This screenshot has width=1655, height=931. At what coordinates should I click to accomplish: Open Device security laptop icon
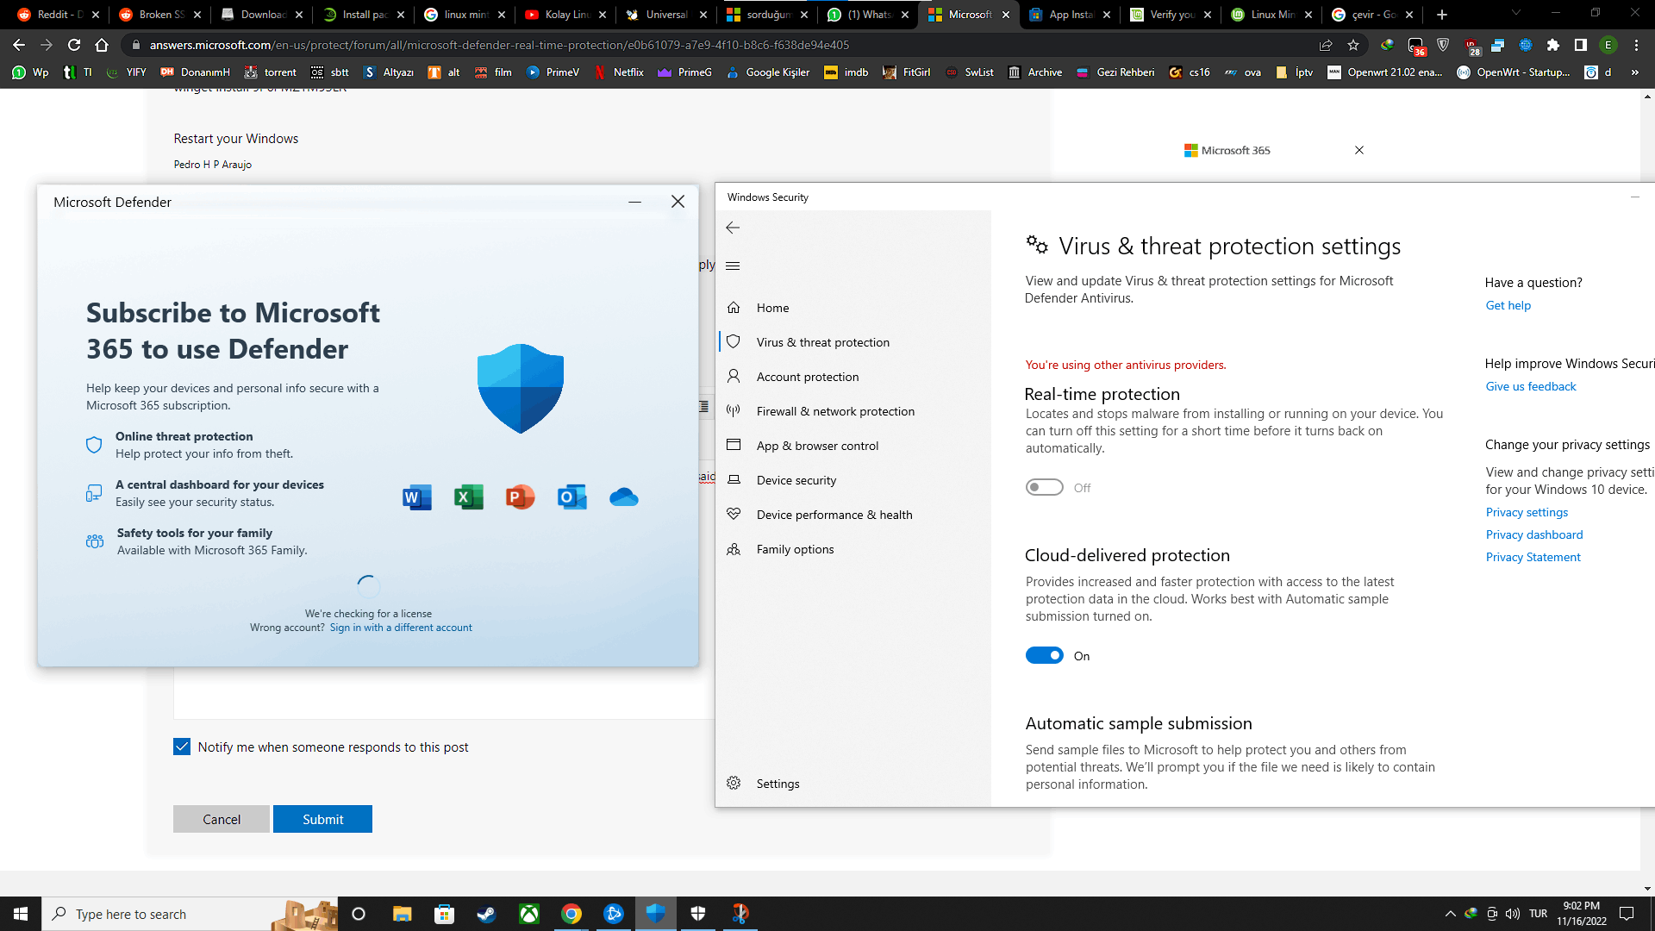tap(734, 479)
